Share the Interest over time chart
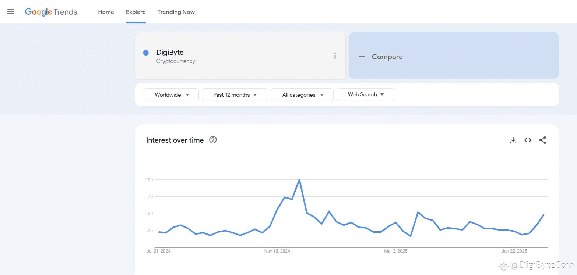This screenshot has height=275, width=577. (x=542, y=140)
